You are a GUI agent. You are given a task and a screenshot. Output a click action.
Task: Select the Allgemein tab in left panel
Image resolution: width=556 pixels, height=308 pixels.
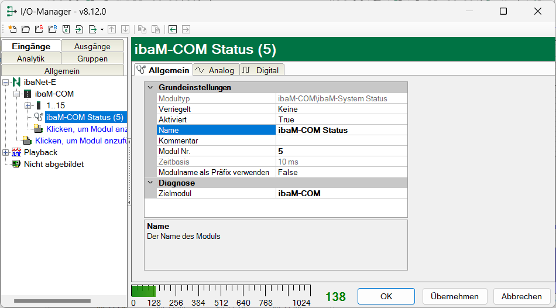(x=63, y=71)
